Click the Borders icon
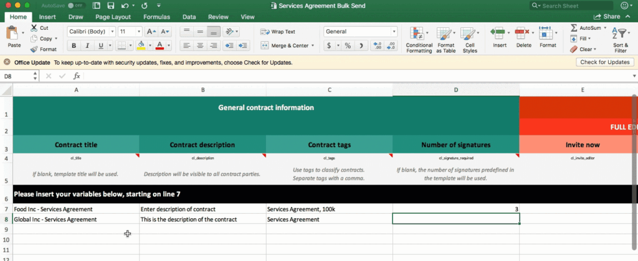Viewport: 638px width, 261px height. (121, 45)
